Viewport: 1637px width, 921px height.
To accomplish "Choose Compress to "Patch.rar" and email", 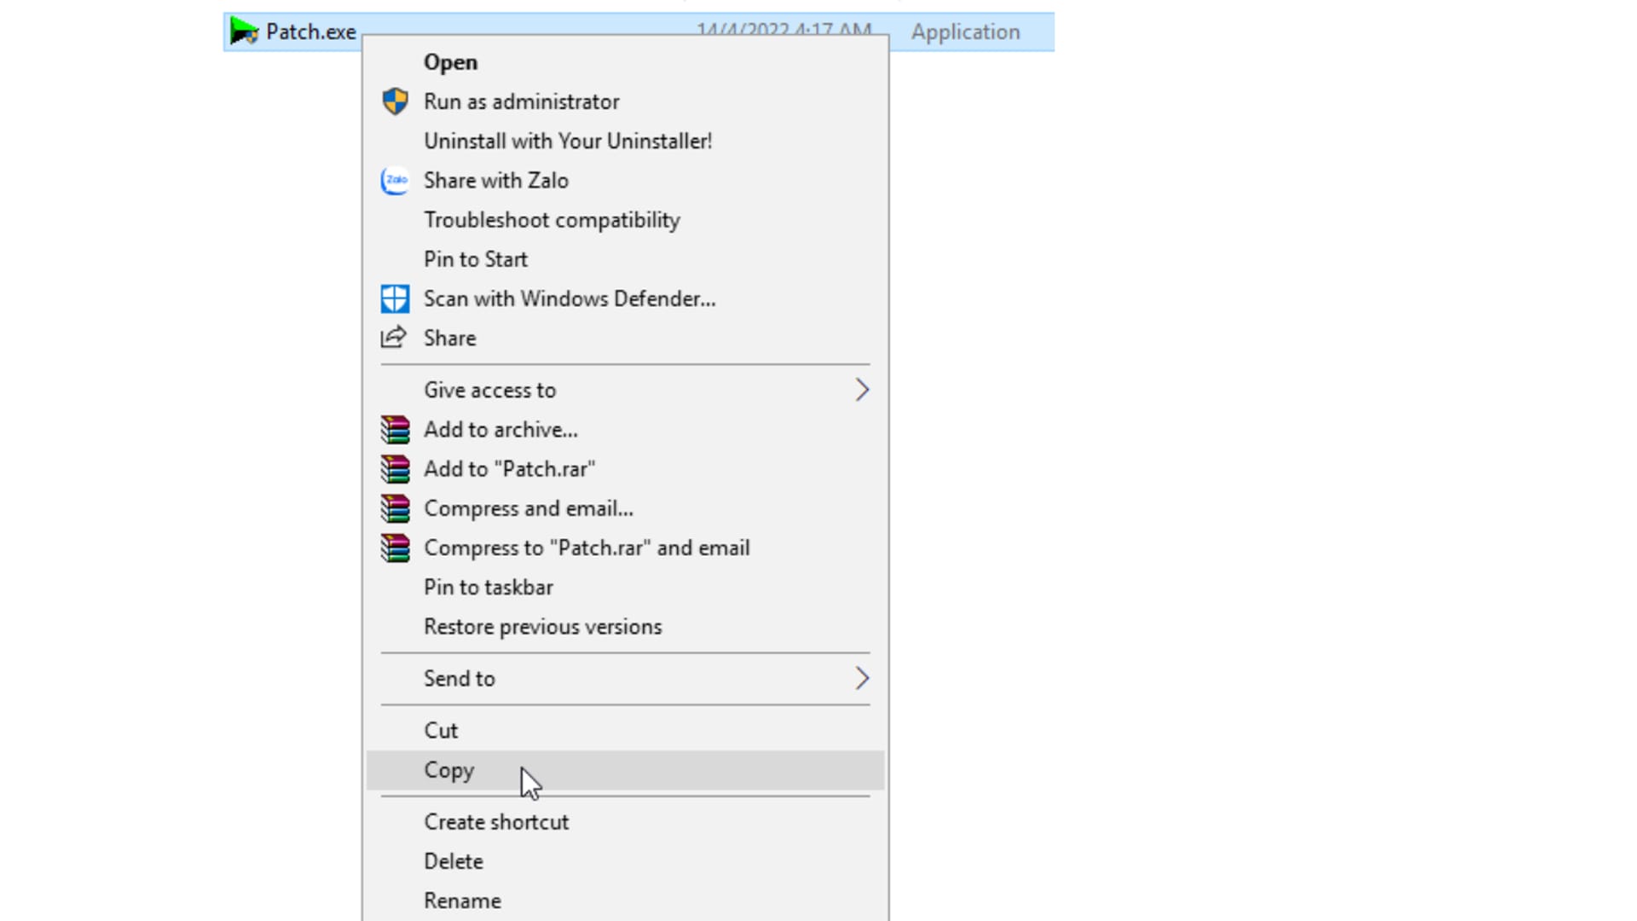I will pyautogui.click(x=587, y=547).
